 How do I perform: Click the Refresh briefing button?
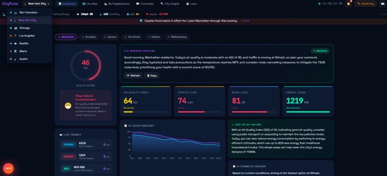tap(133, 76)
